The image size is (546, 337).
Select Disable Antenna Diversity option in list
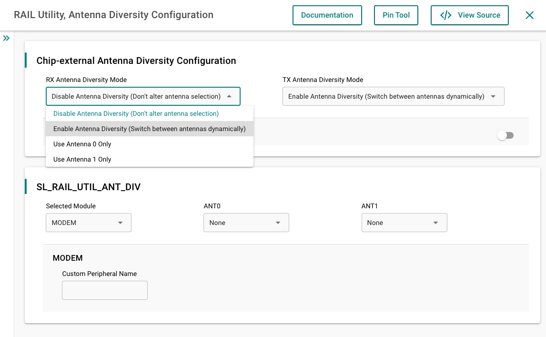pos(136,113)
